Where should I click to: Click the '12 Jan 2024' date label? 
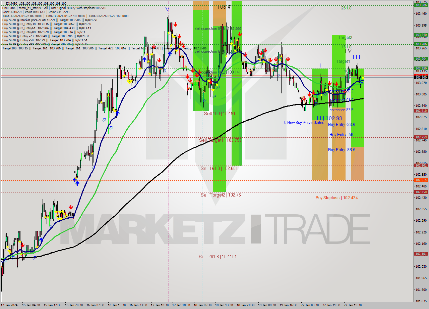(x=9, y=305)
